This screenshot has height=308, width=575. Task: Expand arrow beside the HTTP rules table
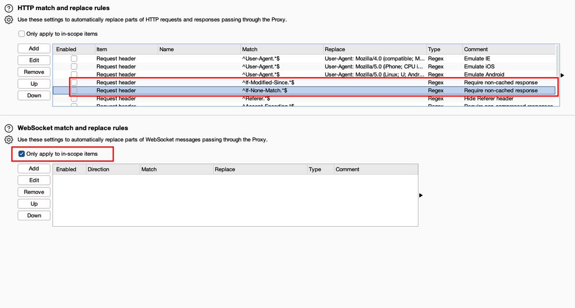[x=562, y=75]
